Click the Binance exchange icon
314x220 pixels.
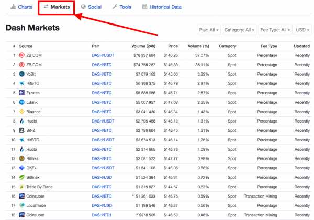click(x=21, y=112)
